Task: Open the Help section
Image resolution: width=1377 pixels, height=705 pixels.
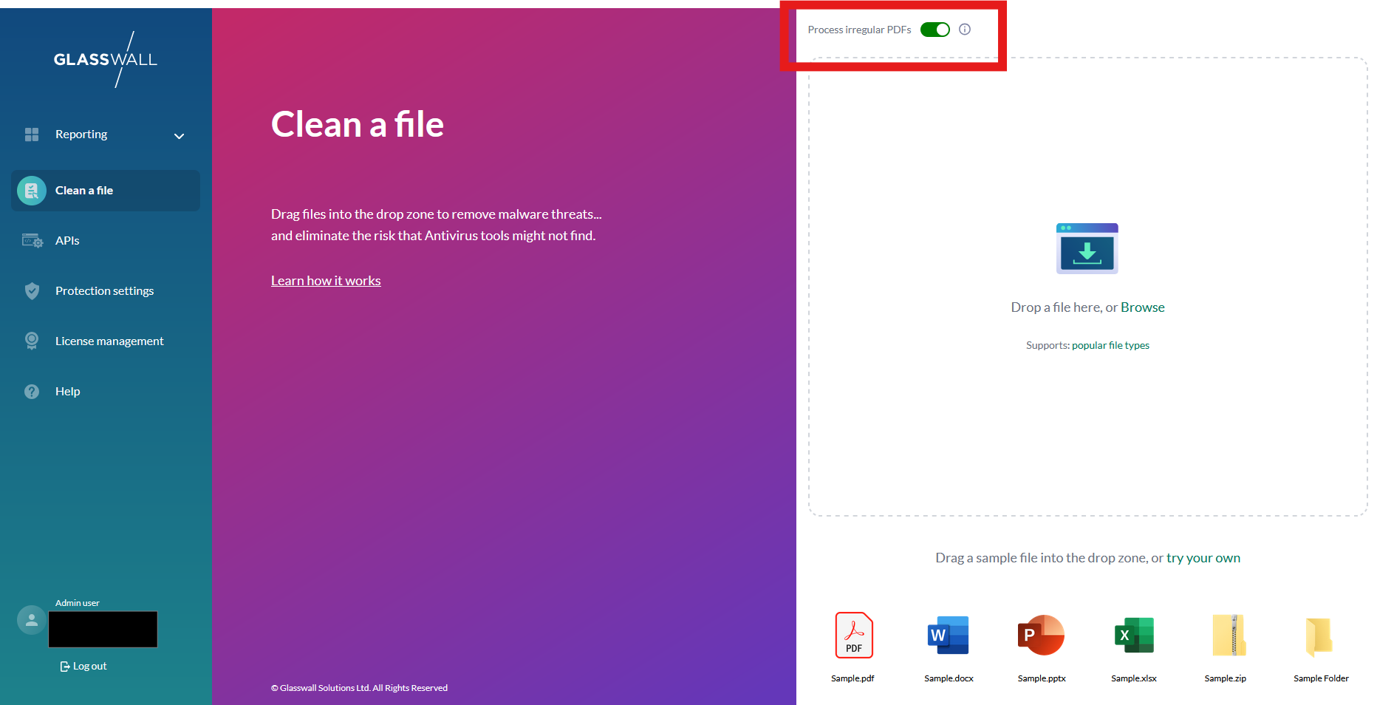Action: [67, 391]
